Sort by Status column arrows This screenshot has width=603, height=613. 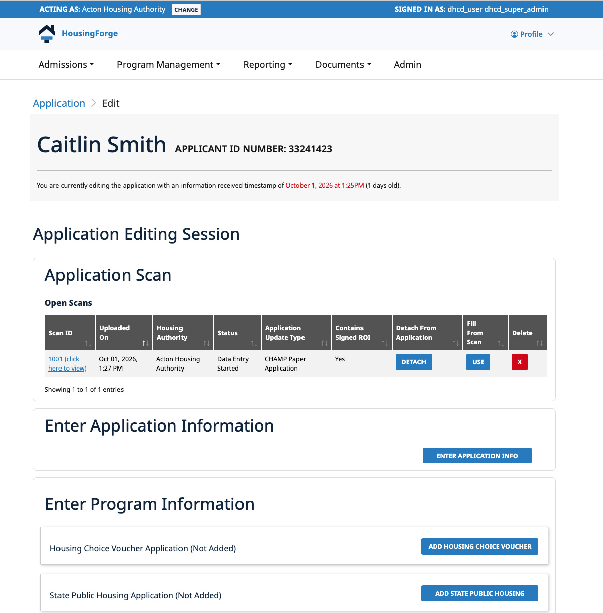[254, 343]
